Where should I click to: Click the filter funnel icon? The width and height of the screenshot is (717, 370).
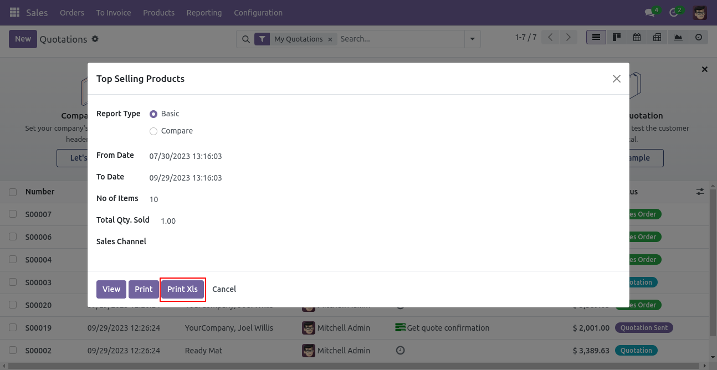click(262, 39)
